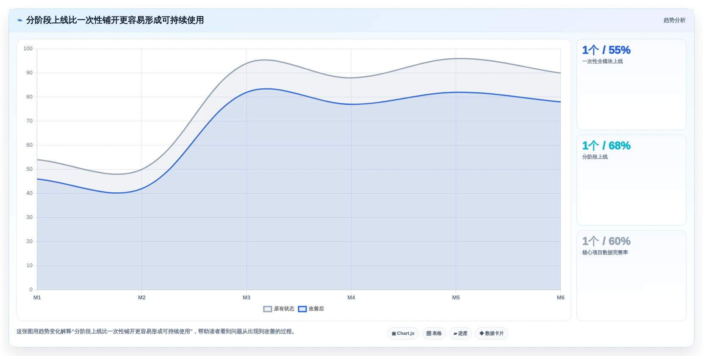Click the M1 axis label

pyautogui.click(x=37, y=298)
